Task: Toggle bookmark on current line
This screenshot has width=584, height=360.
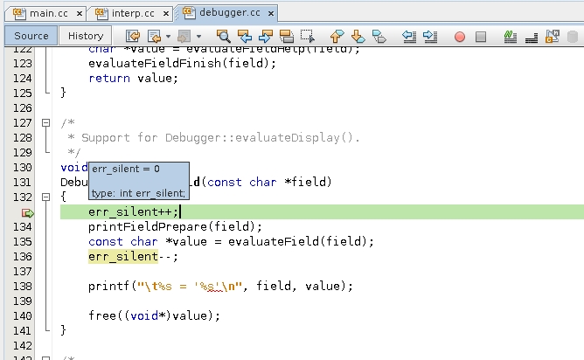Action: click(379, 36)
